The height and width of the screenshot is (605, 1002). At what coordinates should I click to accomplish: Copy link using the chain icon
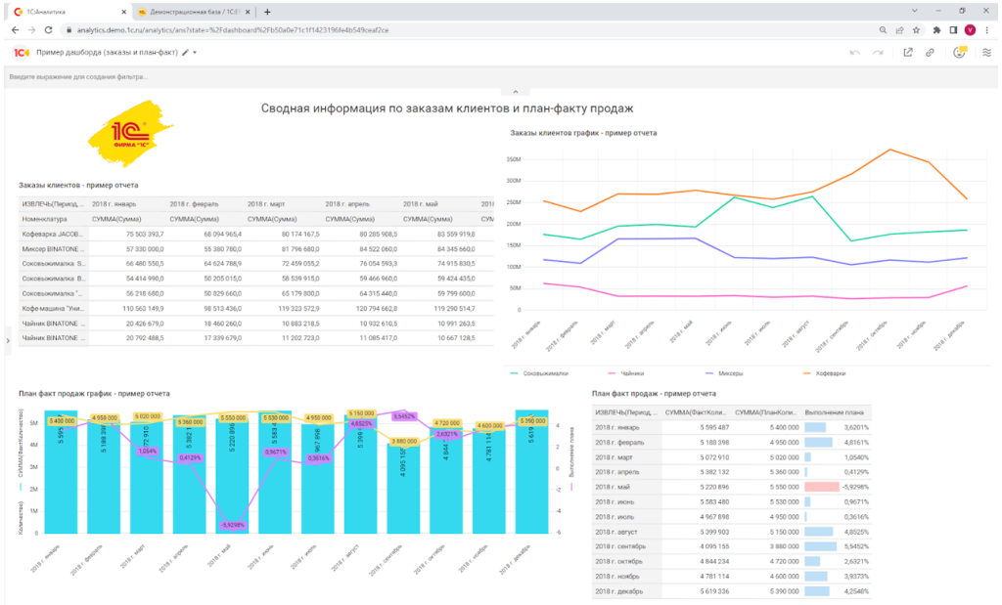pyautogui.click(x=930, y=53)
